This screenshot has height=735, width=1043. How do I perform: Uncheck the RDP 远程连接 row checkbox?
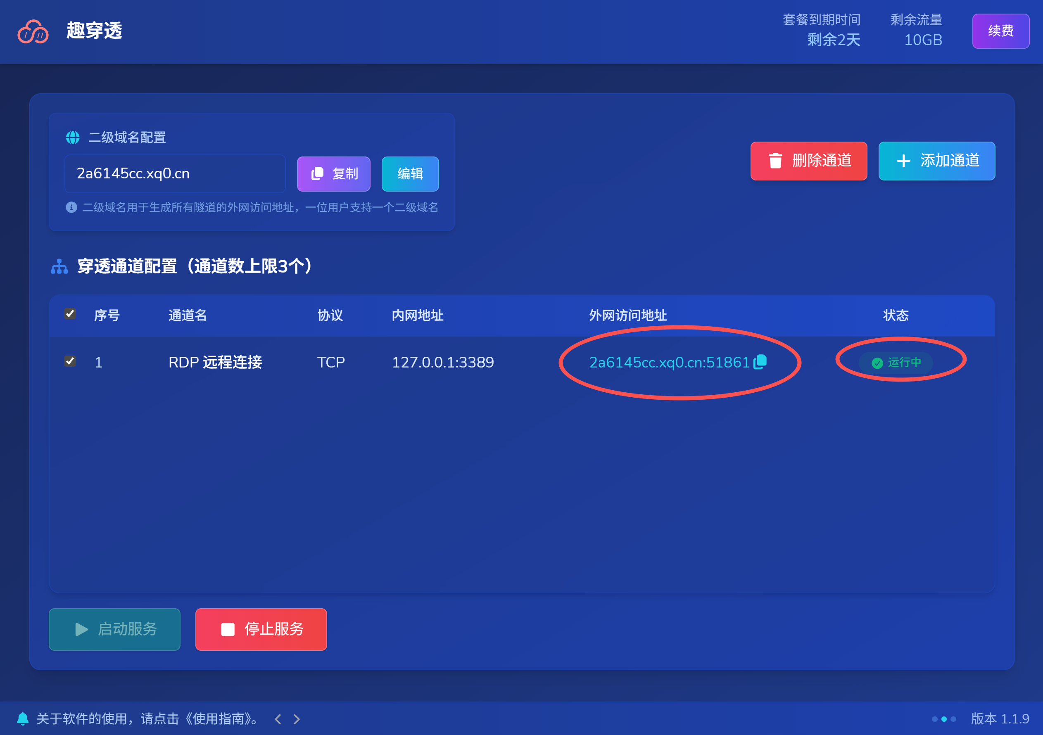coord(70,361)
